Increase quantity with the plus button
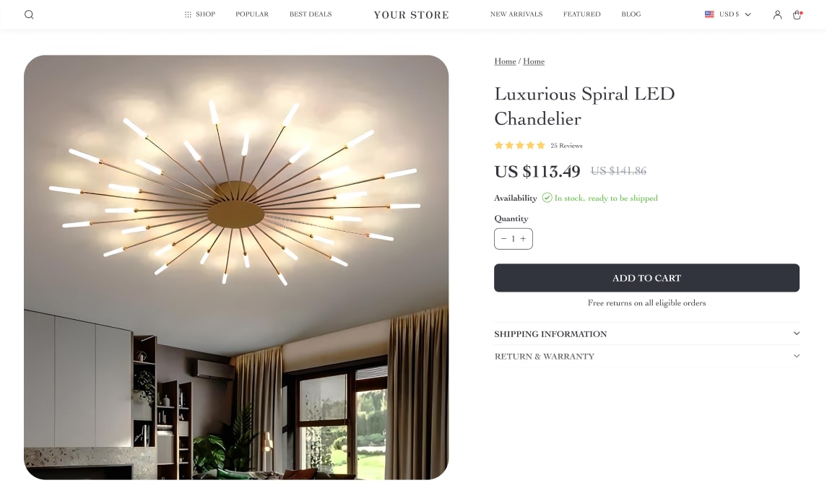Viewport: 827px width, 501px height. pos(523,239)
